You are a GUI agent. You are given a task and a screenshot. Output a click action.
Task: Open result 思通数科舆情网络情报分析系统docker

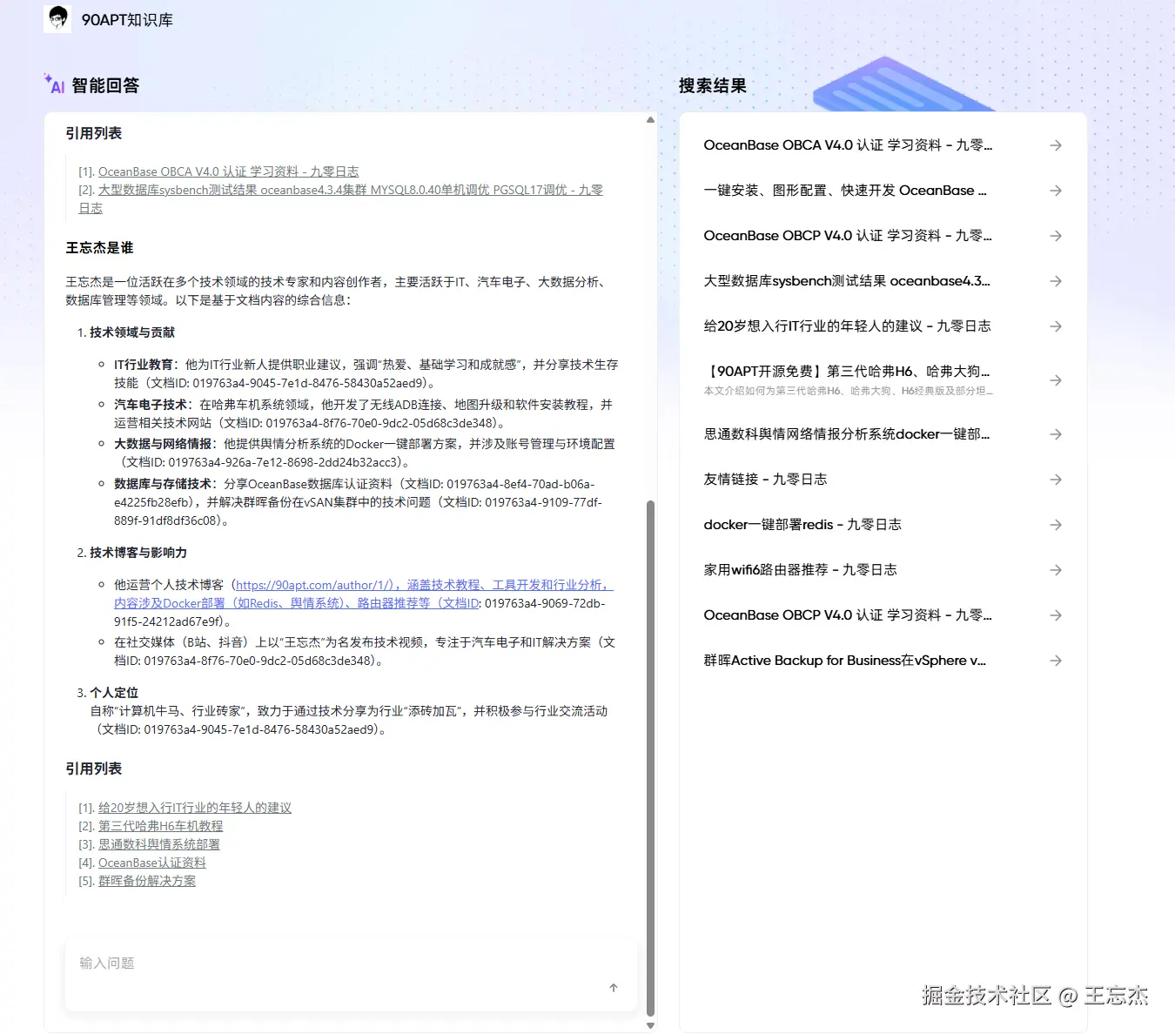point(846,434)
